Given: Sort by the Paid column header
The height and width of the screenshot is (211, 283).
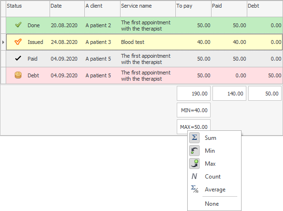Looking at the screenshot, I should coord(229,9).
